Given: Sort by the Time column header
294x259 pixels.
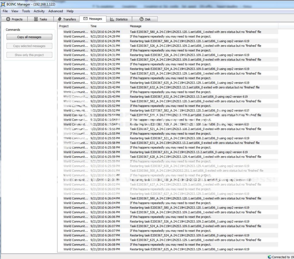Looking at the screenshot, I should 109,26.
